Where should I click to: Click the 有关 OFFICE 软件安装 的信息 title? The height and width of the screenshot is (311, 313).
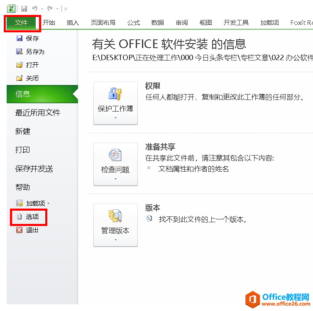tap(169, 44)
